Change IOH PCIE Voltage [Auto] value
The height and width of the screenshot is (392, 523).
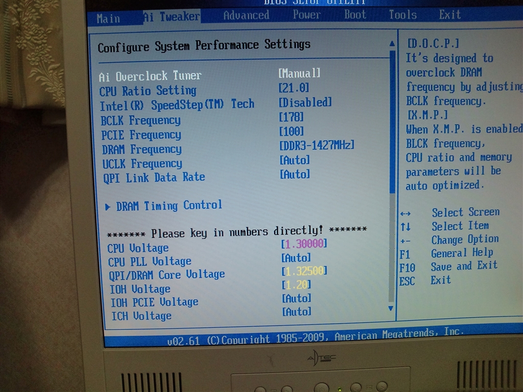click(297, 298)
